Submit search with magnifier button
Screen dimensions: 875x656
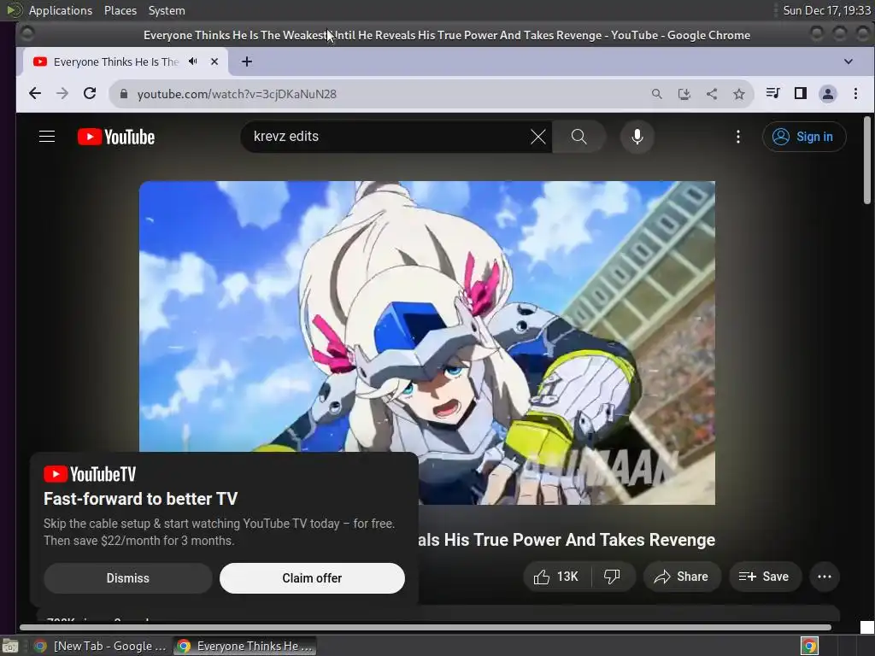tap(578, 137)
